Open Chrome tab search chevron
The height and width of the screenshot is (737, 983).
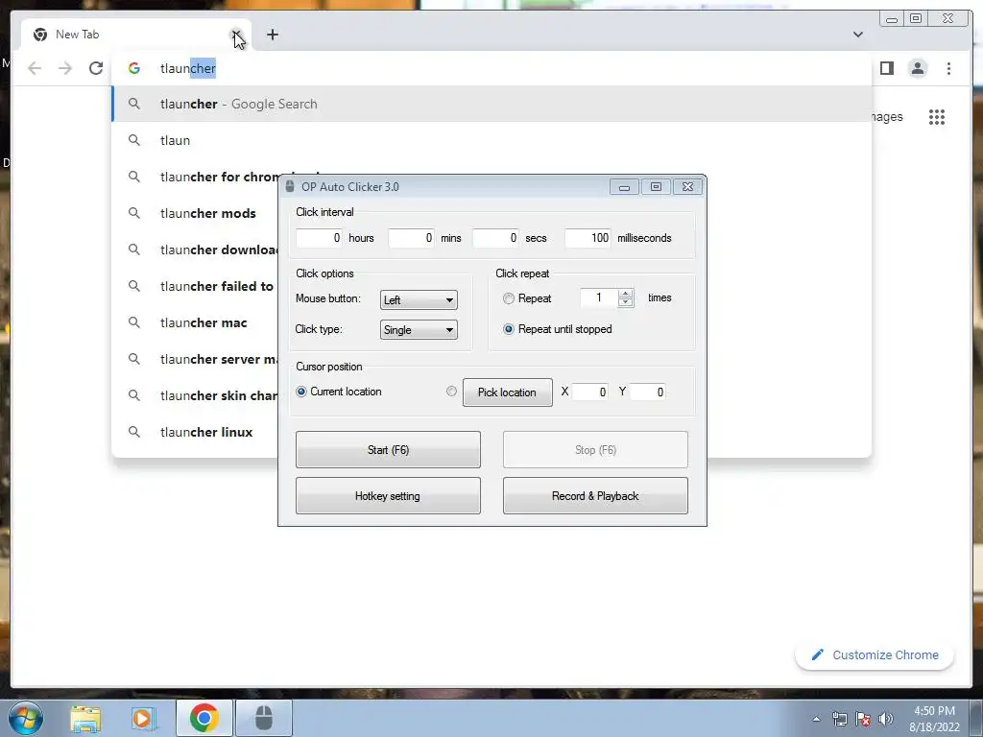point(857,35)
